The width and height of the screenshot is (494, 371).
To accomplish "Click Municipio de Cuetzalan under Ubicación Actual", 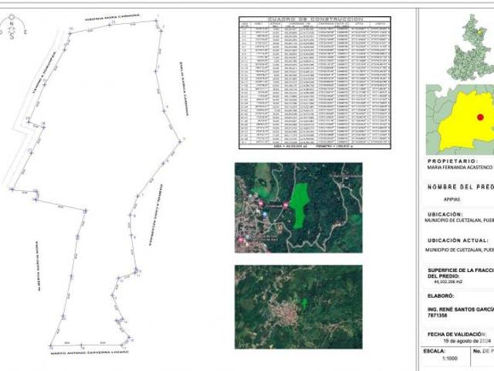I will [459, 250].
